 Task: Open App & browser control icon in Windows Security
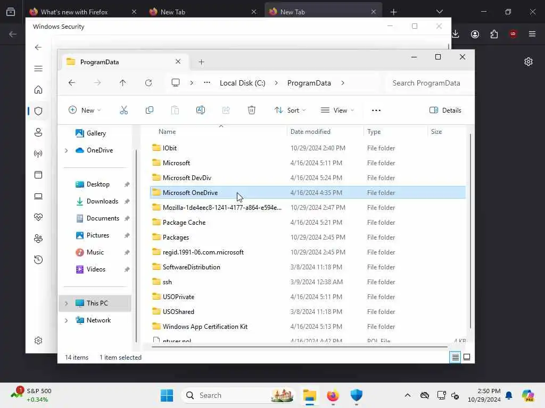[x=38, y=175]
